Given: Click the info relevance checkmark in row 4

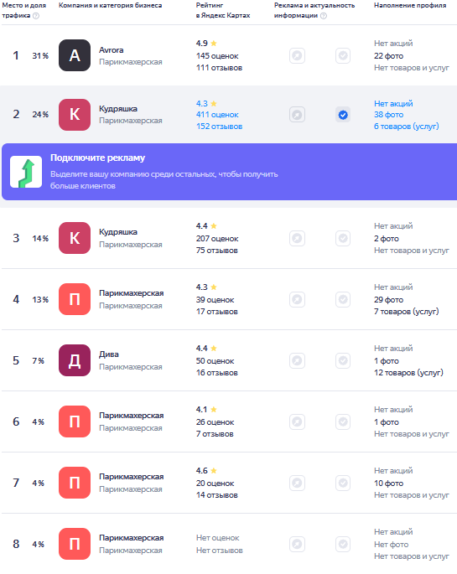Looking at the screenshot, I should [343, 299].
